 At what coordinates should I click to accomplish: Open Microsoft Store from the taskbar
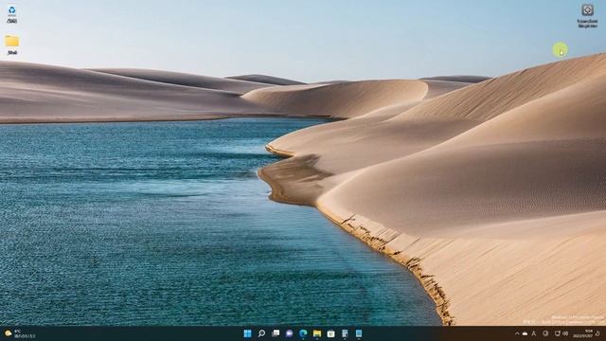330,333
